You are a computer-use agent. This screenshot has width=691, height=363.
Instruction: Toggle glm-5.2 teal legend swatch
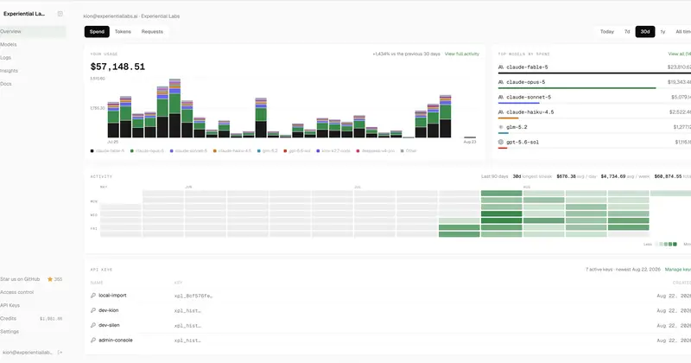pyautogui.click(x=258, y=151)
